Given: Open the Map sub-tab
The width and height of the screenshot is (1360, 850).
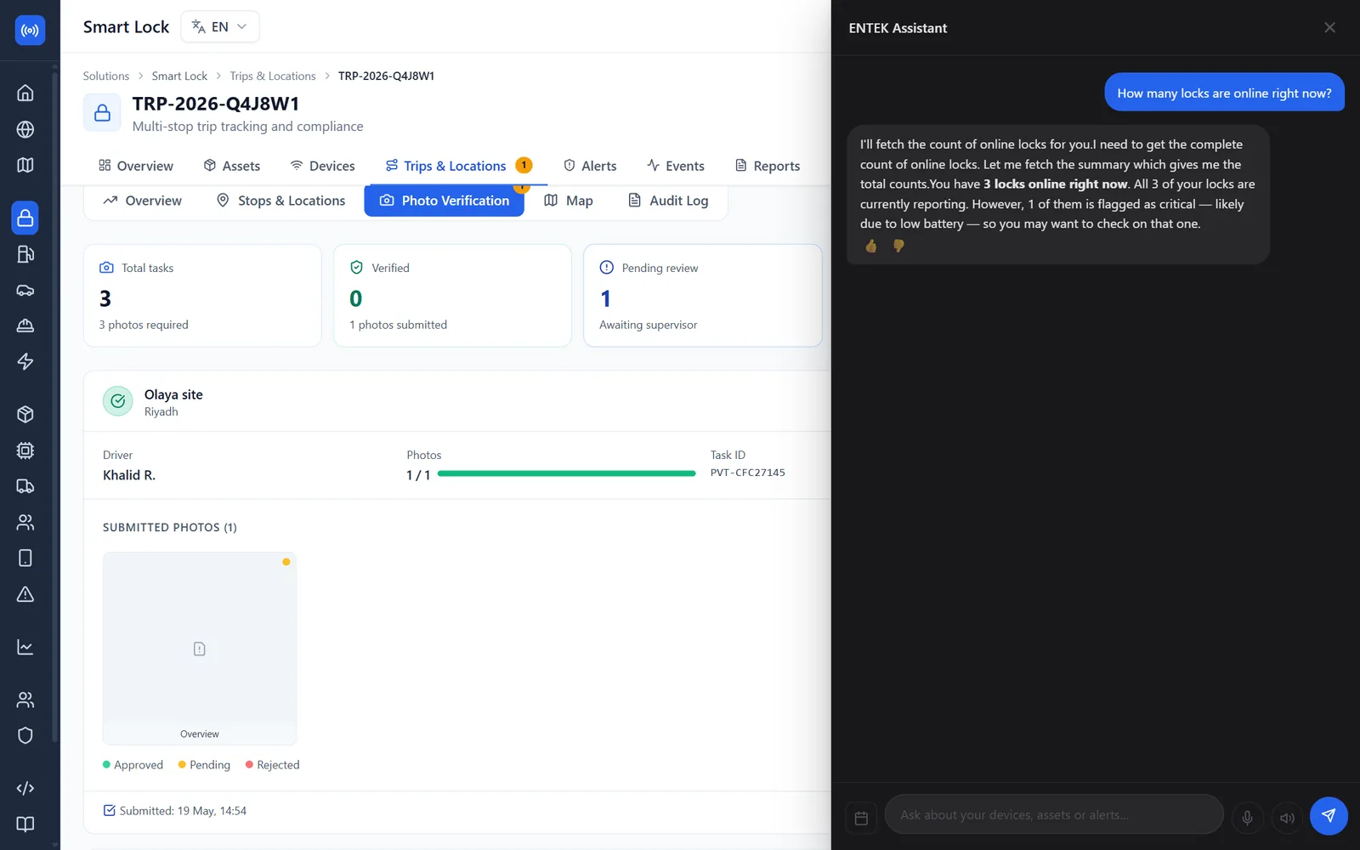Looking at the screenshot, I should tap(569, 201).
